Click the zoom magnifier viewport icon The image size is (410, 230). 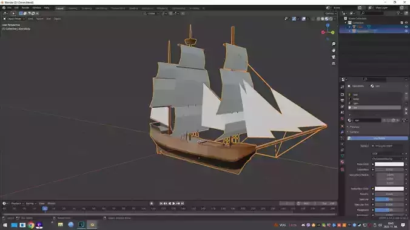coord(334,44)
